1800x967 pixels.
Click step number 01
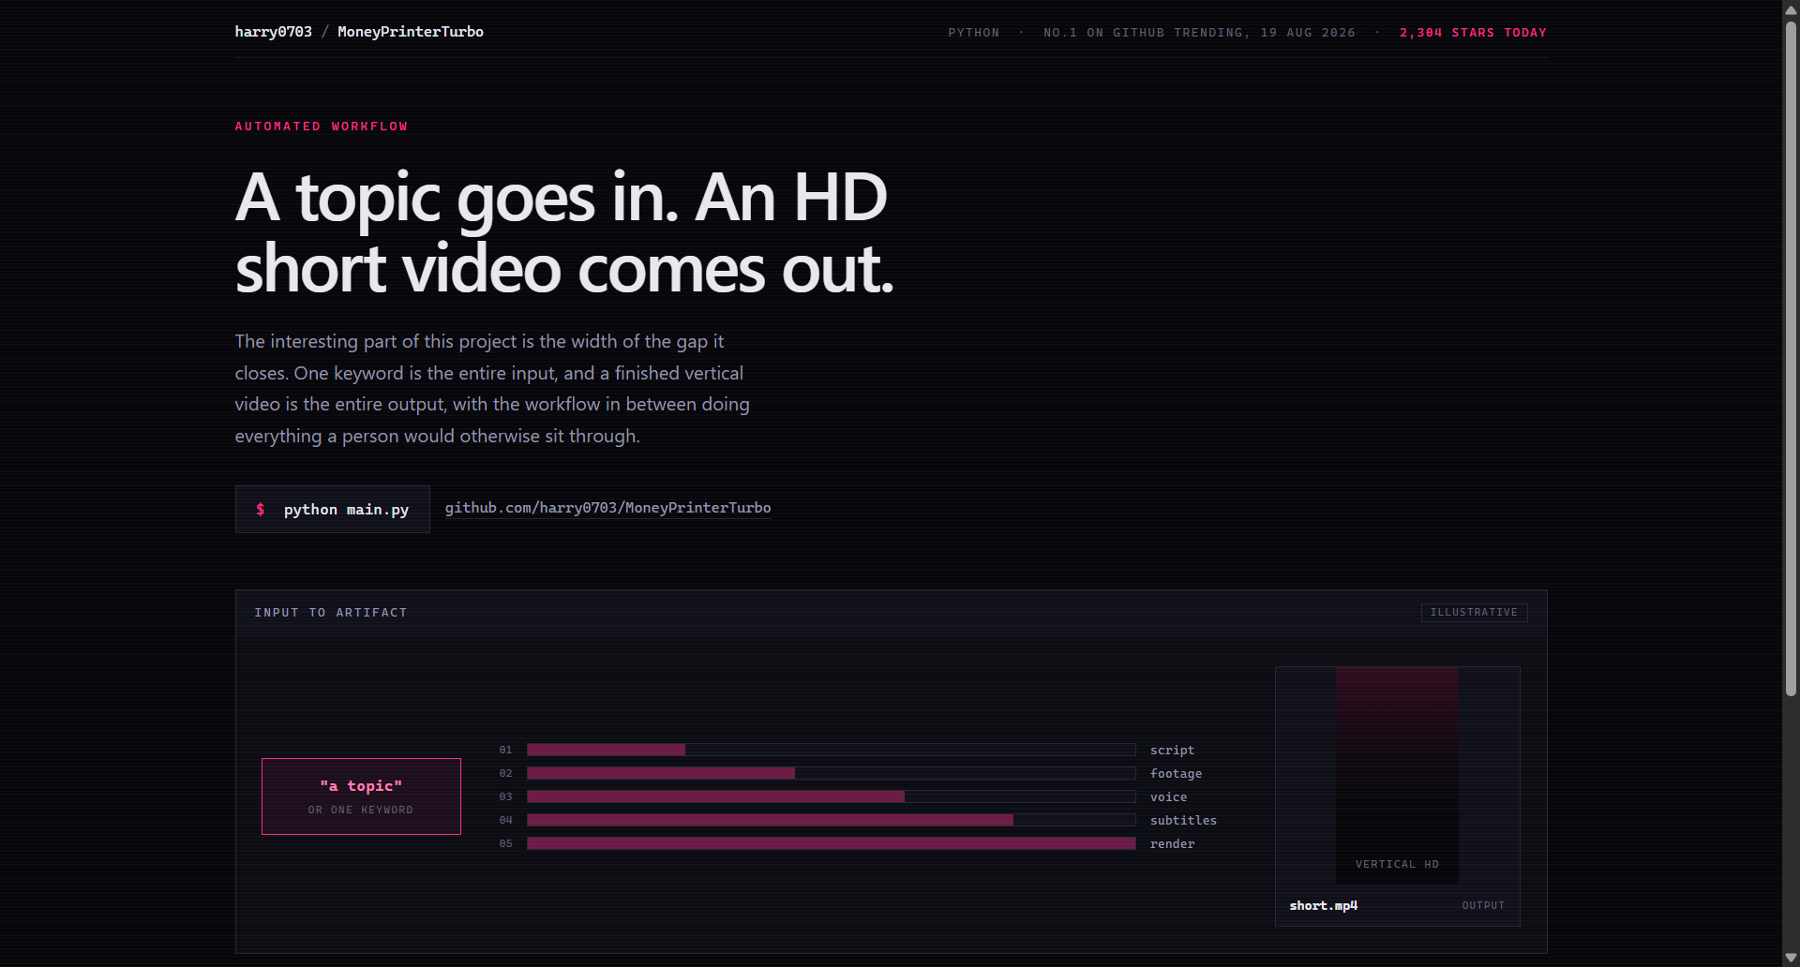pyautogui.click(x=505, y=750)
